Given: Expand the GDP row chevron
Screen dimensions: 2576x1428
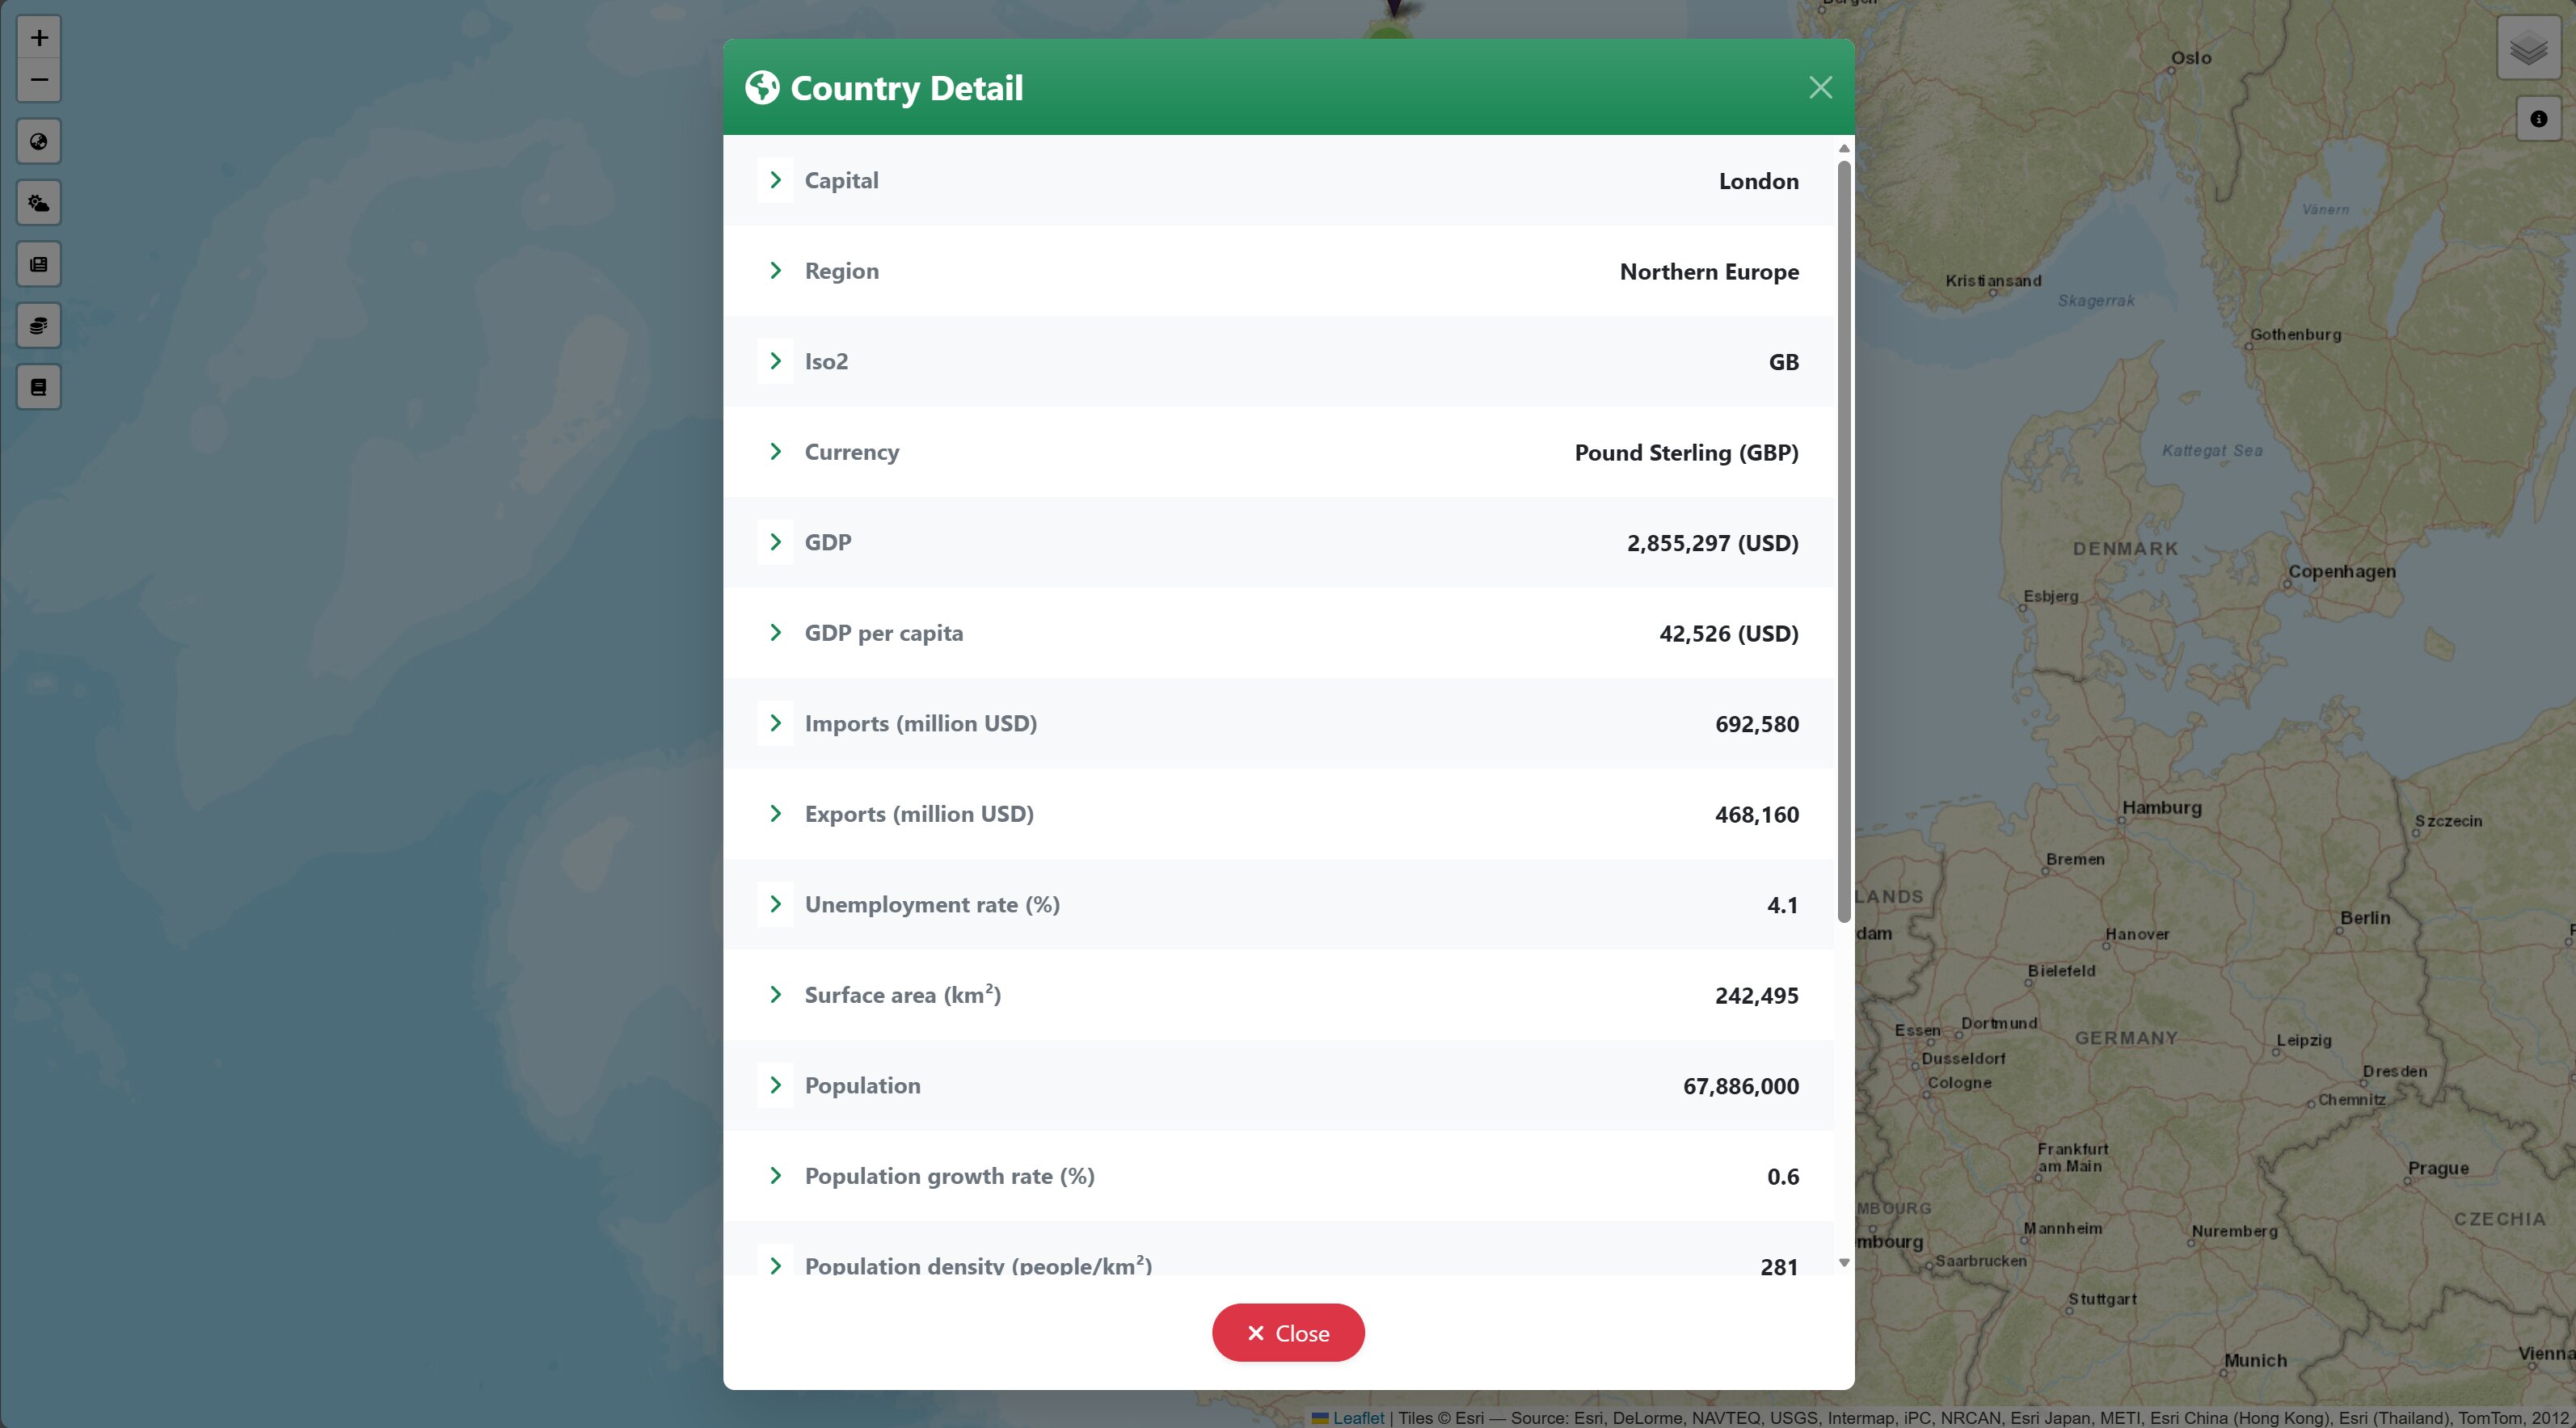Looking at the screenshot, I should (775, 542).
